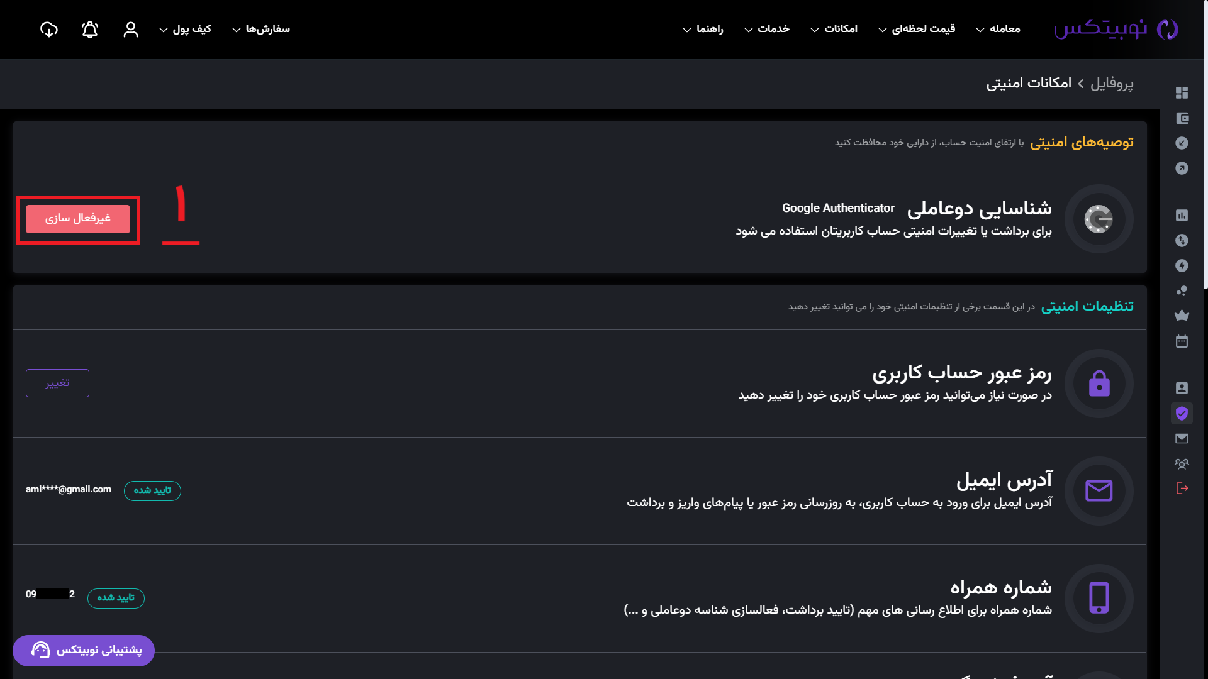Click the رمز عبور حساب کاربری heading
Image resolution: width=1208 pixels, height=679 pixels.
[x=962, y=373]
